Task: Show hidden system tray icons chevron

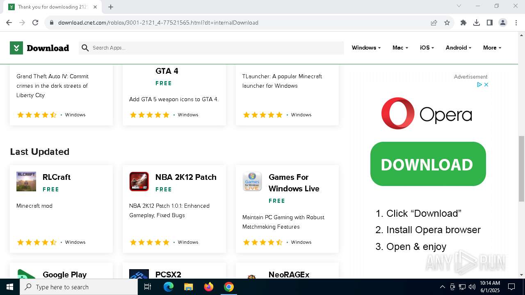Action: (442, 287)
